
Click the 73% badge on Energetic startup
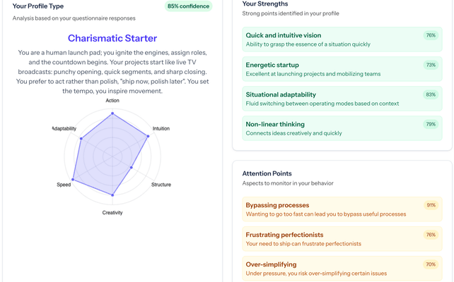430,65
